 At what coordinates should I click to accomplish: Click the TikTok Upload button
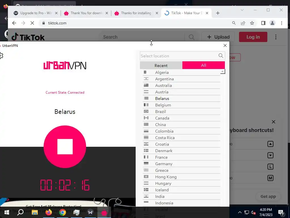pos(218,37)
